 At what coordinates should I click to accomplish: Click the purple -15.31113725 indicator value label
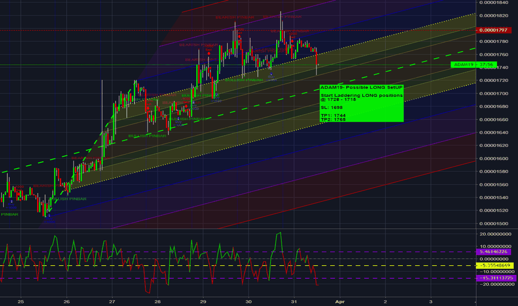click(496, 278)
